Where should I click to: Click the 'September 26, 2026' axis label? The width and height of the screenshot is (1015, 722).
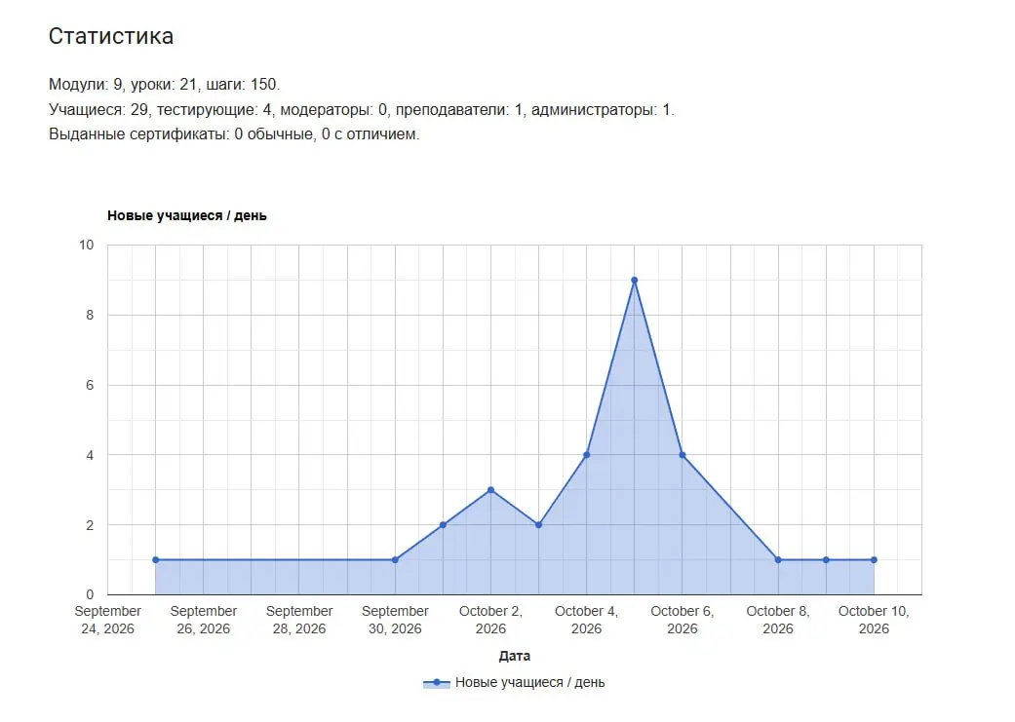click(x=203, y=620)
